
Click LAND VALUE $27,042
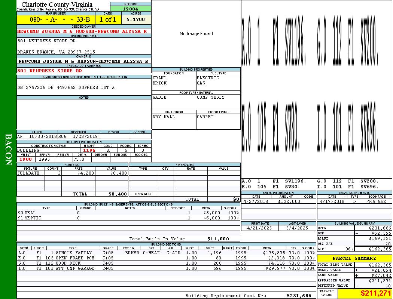381,275
